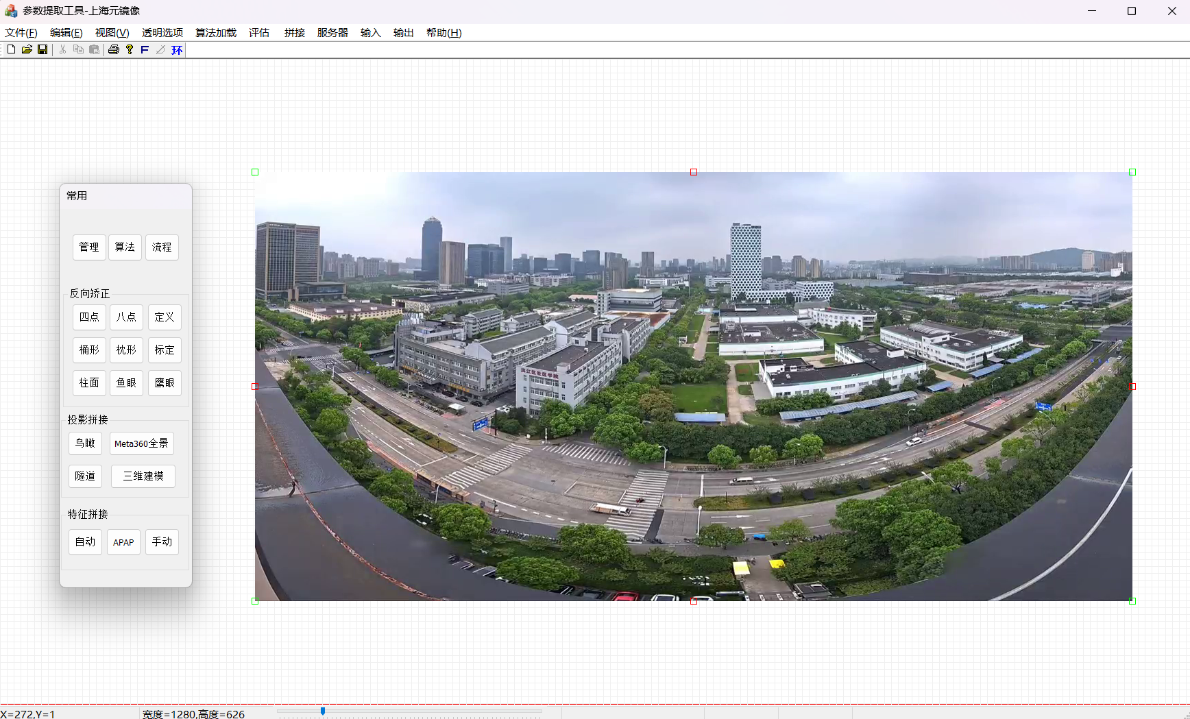Screen dimensions: 1190x719
Task: Click the panoramic city image
Action: pos(694,387)
